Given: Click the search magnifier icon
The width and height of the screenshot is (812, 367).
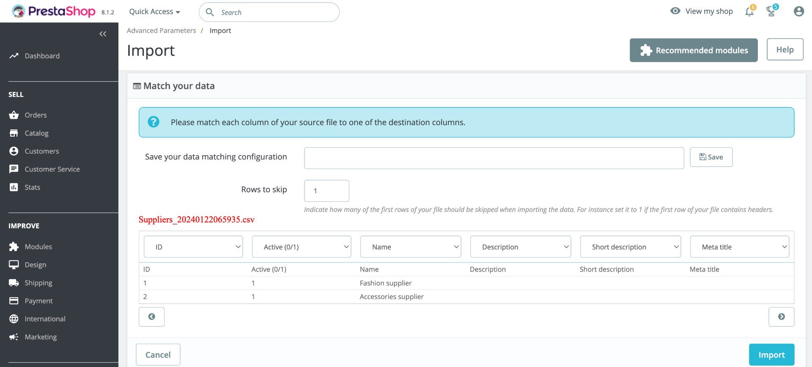Looking at the screenshot, I should click(x=210, y=12).
